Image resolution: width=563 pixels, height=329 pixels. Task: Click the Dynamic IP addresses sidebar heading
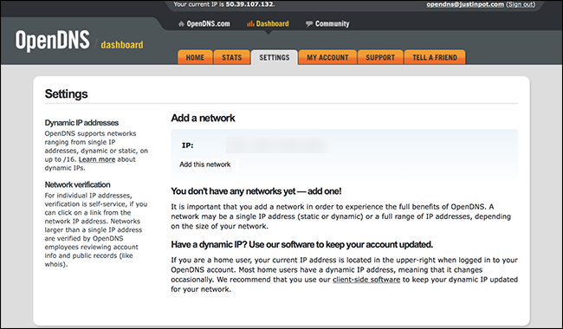pyautogui.click(x=81, y=123)
